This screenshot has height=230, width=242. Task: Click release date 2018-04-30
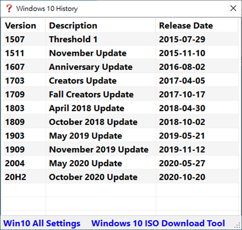(182, 108)
